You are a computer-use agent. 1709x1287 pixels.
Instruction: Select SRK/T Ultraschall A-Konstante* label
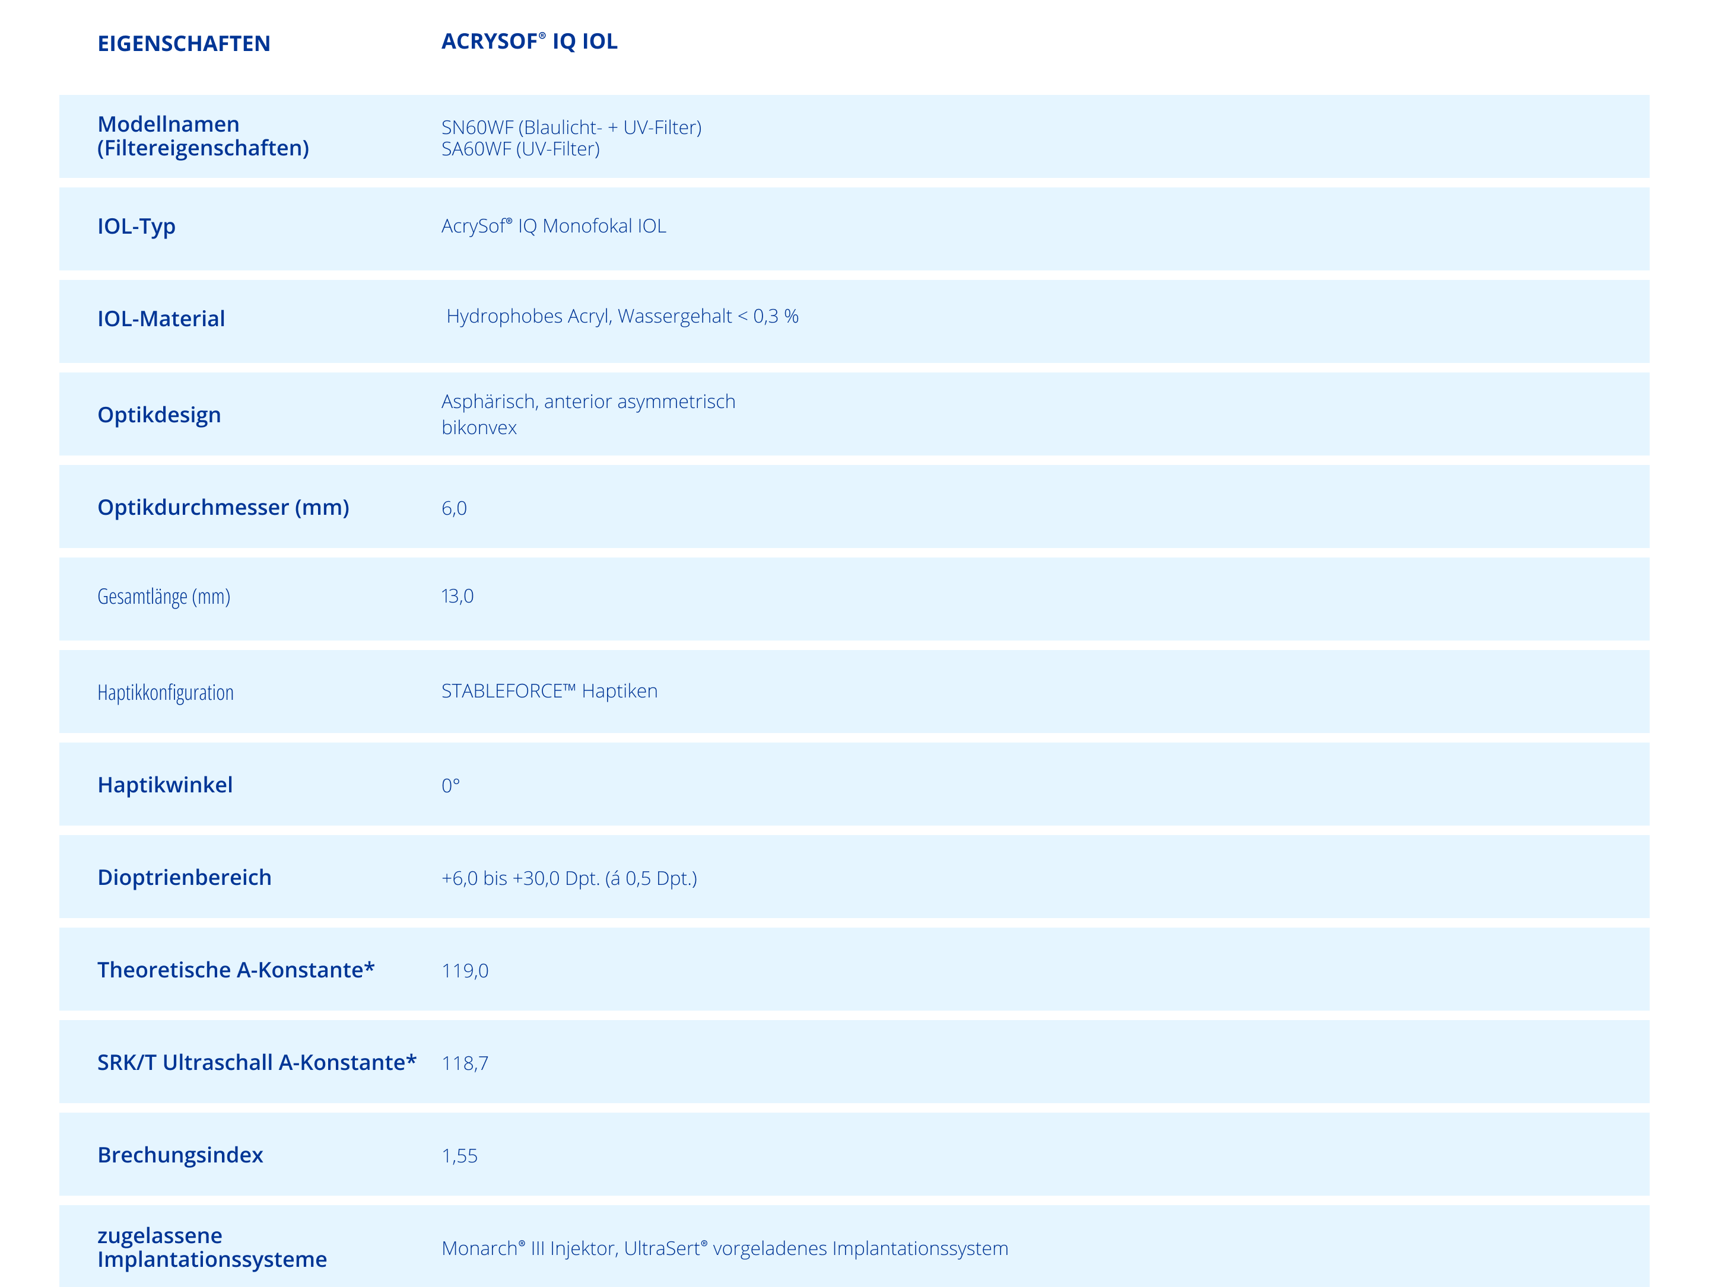pyautogui.click(x=256, y=1062)
